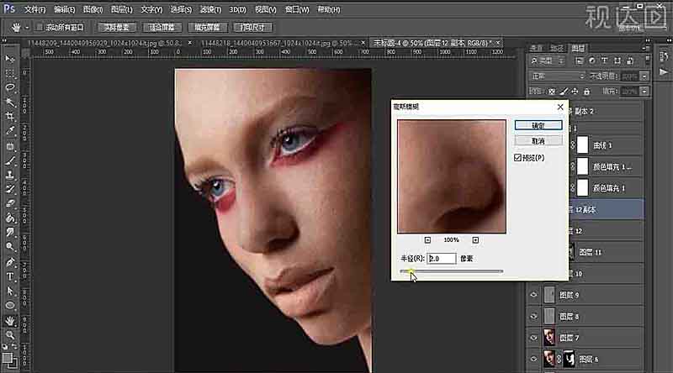
Task: Hide layer 图层 7
Action: (x=533, y=338)
